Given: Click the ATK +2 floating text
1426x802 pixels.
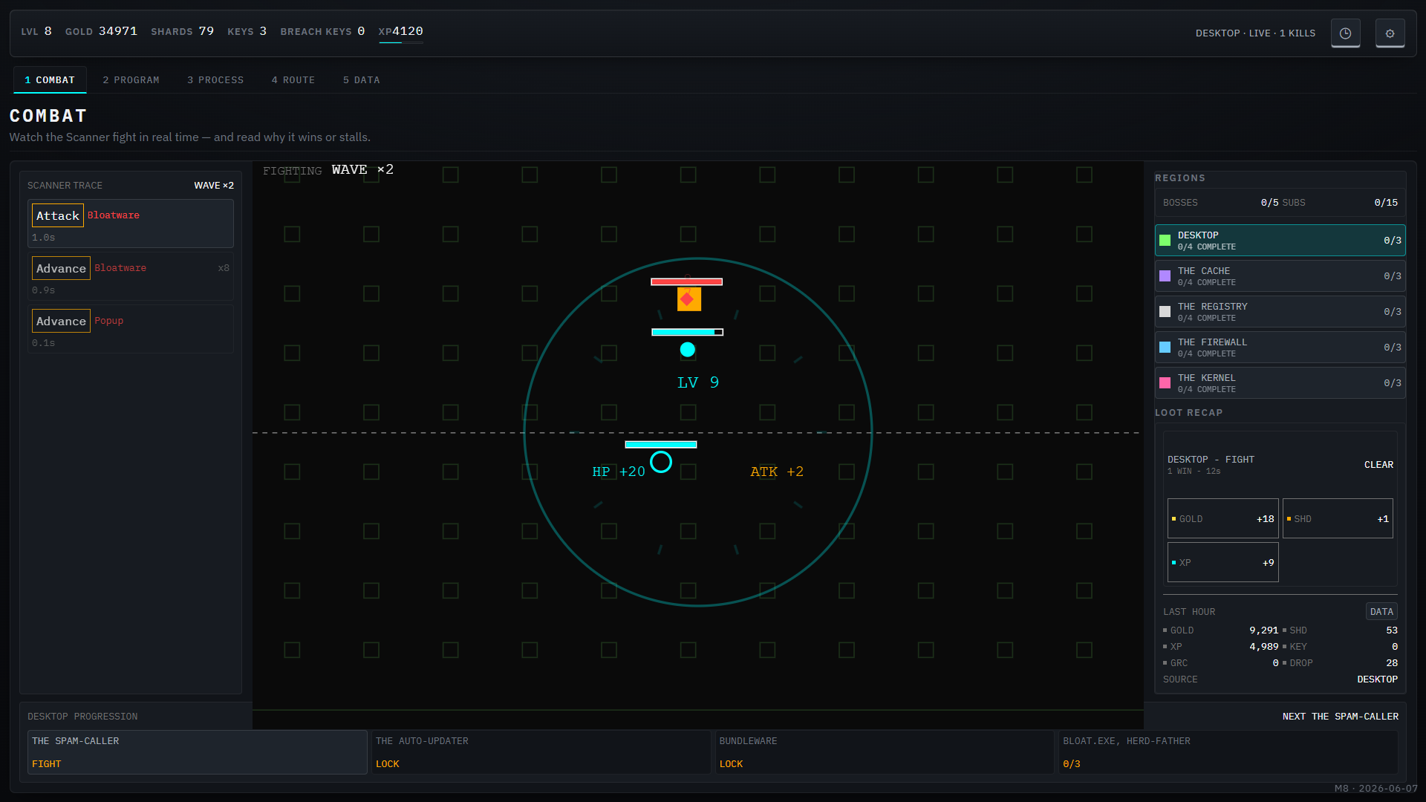Looking at the screenshot, I should point(777,472).
